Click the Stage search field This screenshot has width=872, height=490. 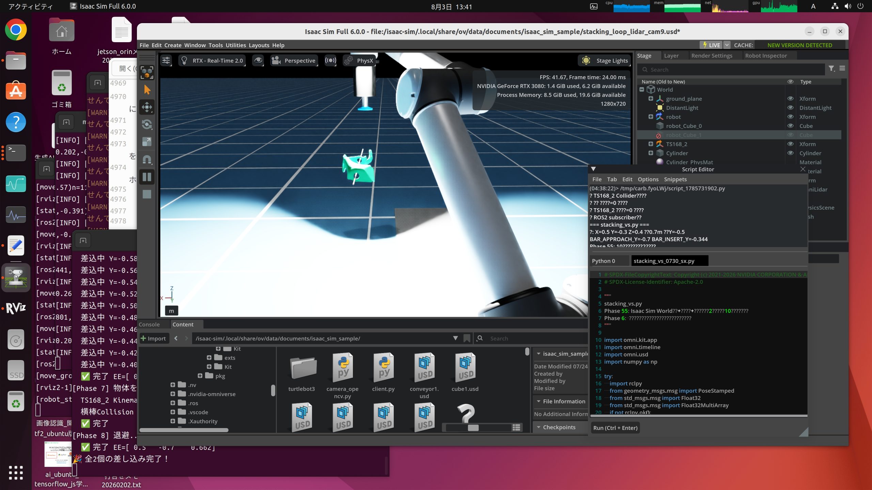(x=731, y=69)
